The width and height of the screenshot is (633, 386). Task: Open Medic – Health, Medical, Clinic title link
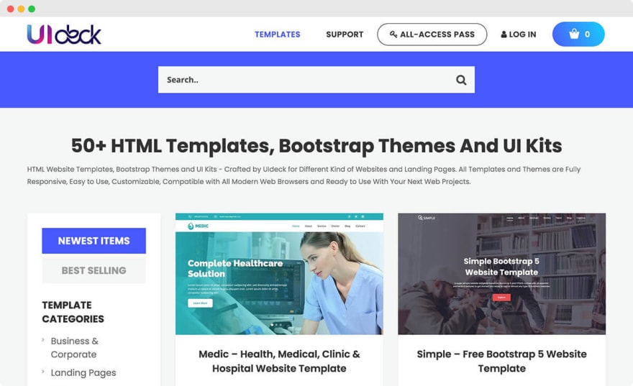[279, 361]
